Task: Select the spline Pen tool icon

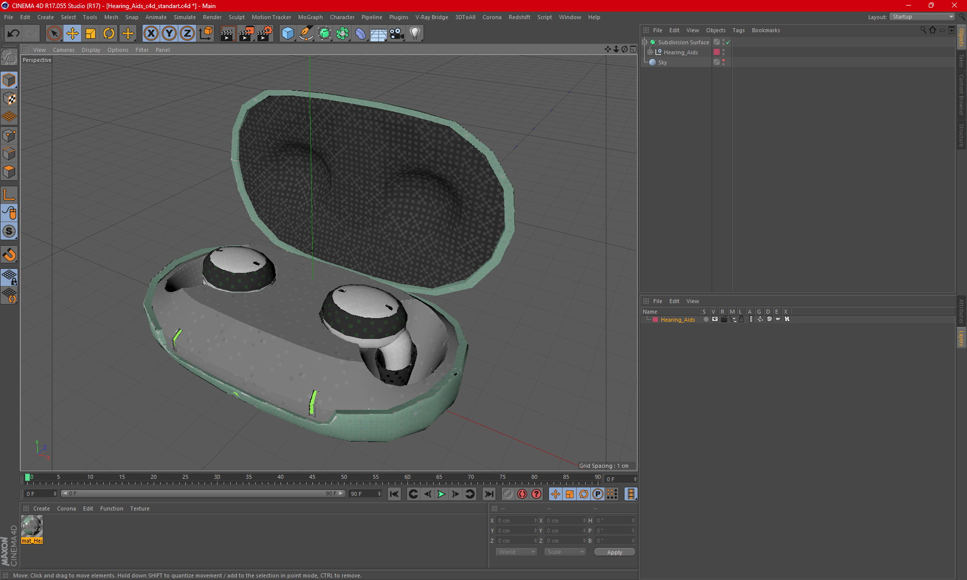Action: 306,34
